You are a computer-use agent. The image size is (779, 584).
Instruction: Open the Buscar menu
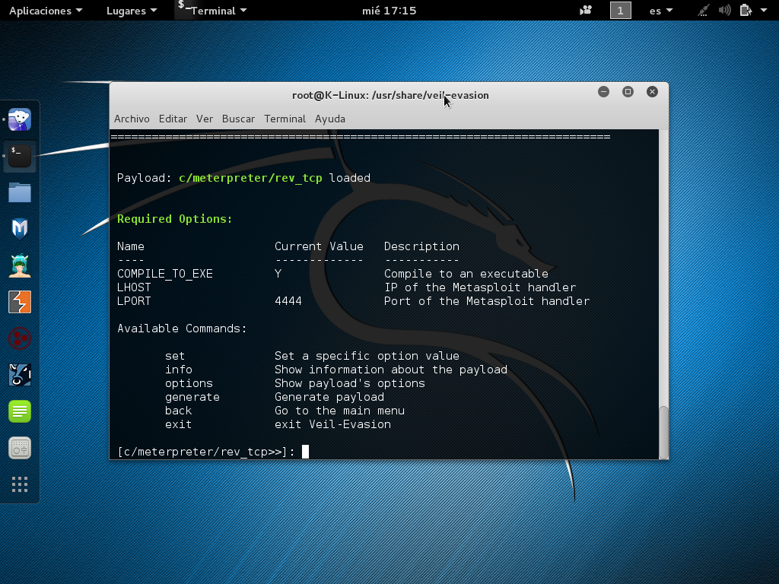[238, 119]
